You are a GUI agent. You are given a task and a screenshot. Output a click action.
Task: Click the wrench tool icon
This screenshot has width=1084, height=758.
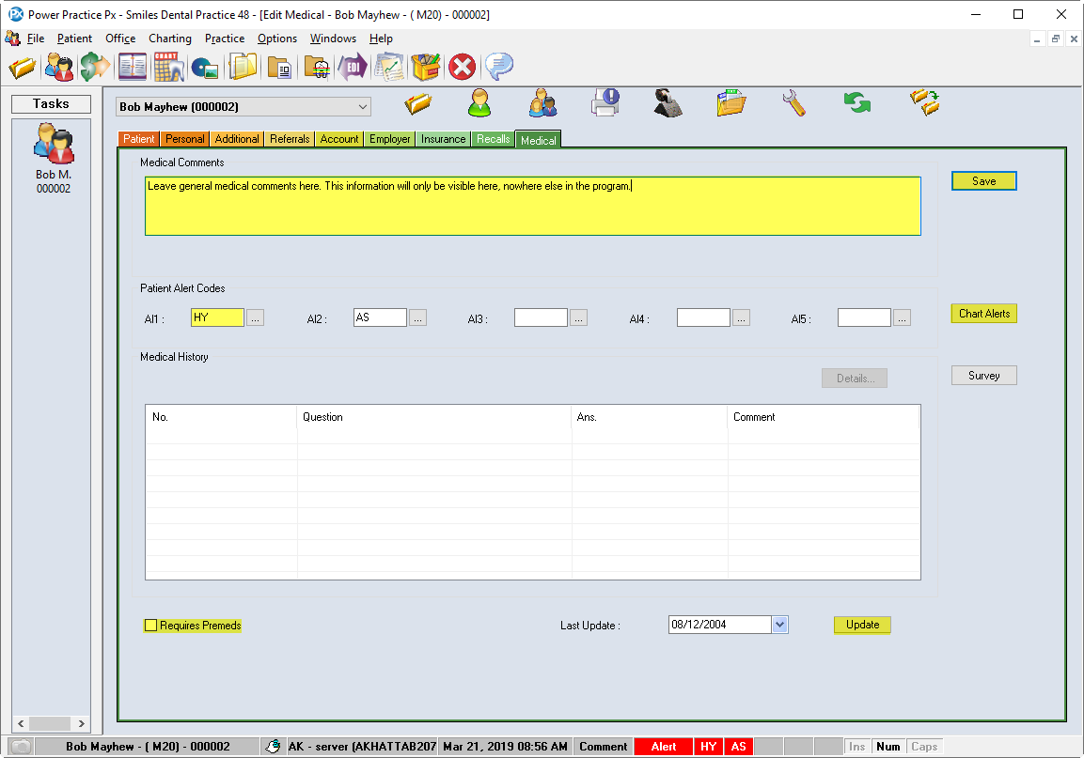[x=794, y=102]
